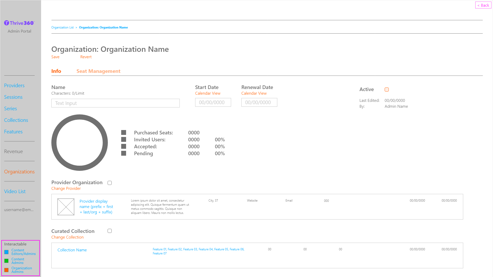Click the Accepted legend square

click(124, 146)
